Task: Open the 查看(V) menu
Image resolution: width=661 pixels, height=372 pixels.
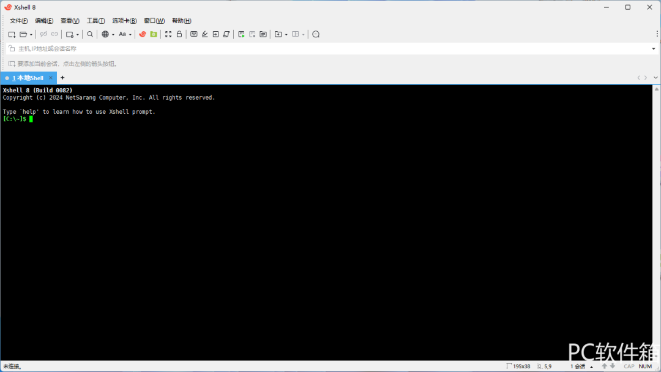Action: click(x=70, y=21)
